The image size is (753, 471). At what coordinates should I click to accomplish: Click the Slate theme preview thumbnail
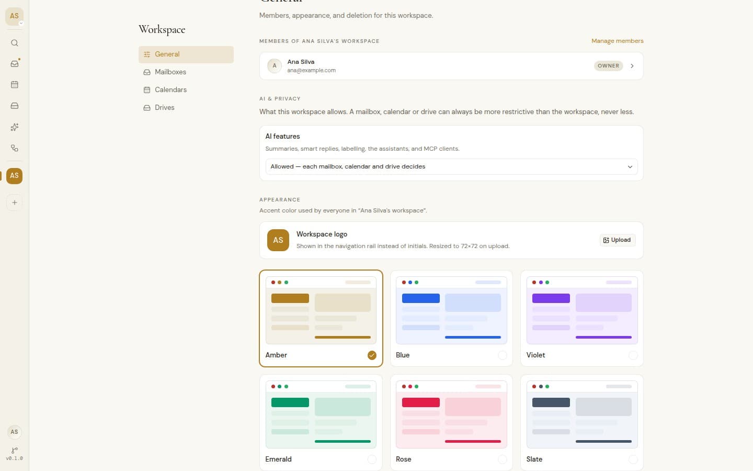[x=582, y=414]
